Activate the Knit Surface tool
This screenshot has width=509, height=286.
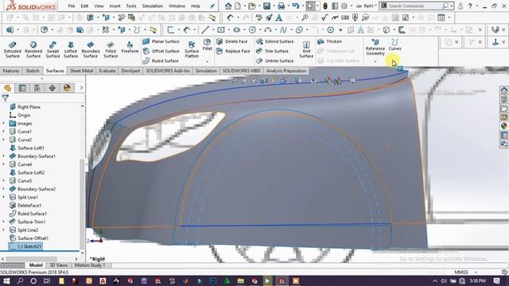[x=306, y=49]
